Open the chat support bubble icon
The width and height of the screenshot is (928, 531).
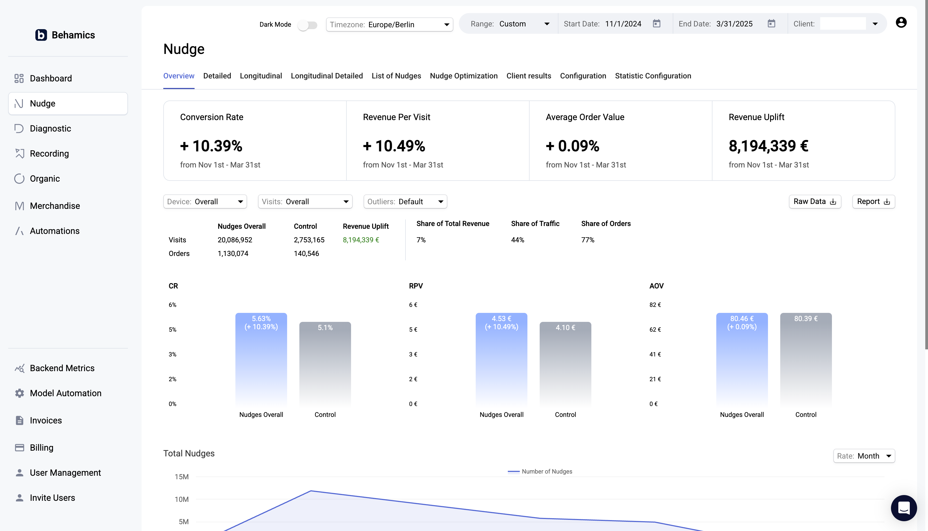[904, 508]
